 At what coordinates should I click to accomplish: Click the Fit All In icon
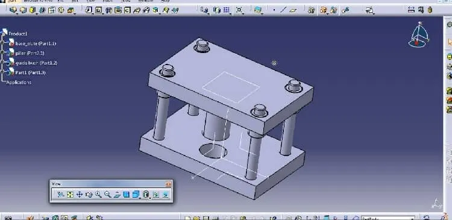point(70,195)
